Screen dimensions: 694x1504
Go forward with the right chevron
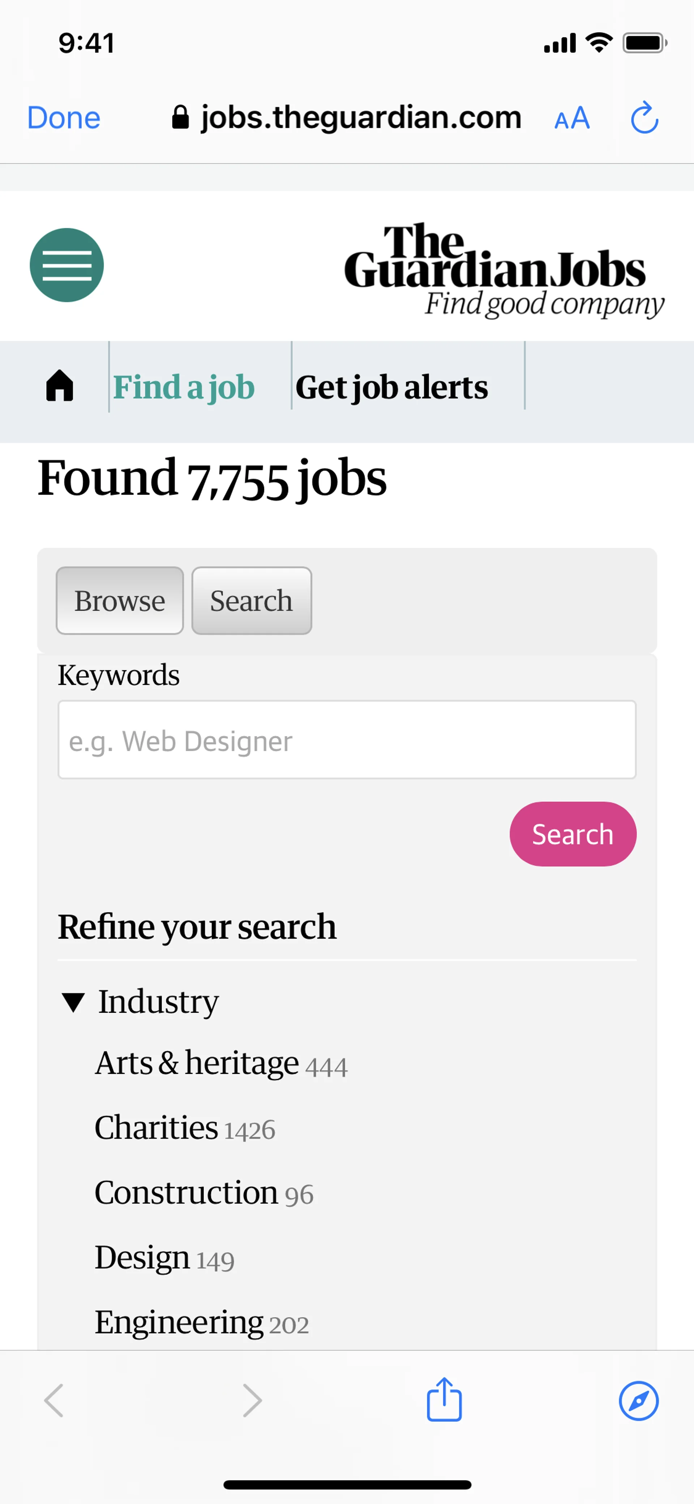(252, 1400)
